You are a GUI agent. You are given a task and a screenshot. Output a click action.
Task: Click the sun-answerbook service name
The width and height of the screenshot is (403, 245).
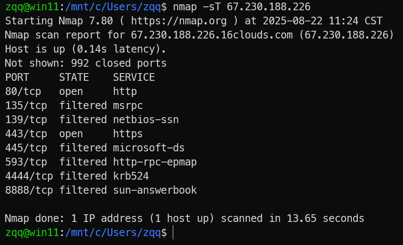pos(154,190)
